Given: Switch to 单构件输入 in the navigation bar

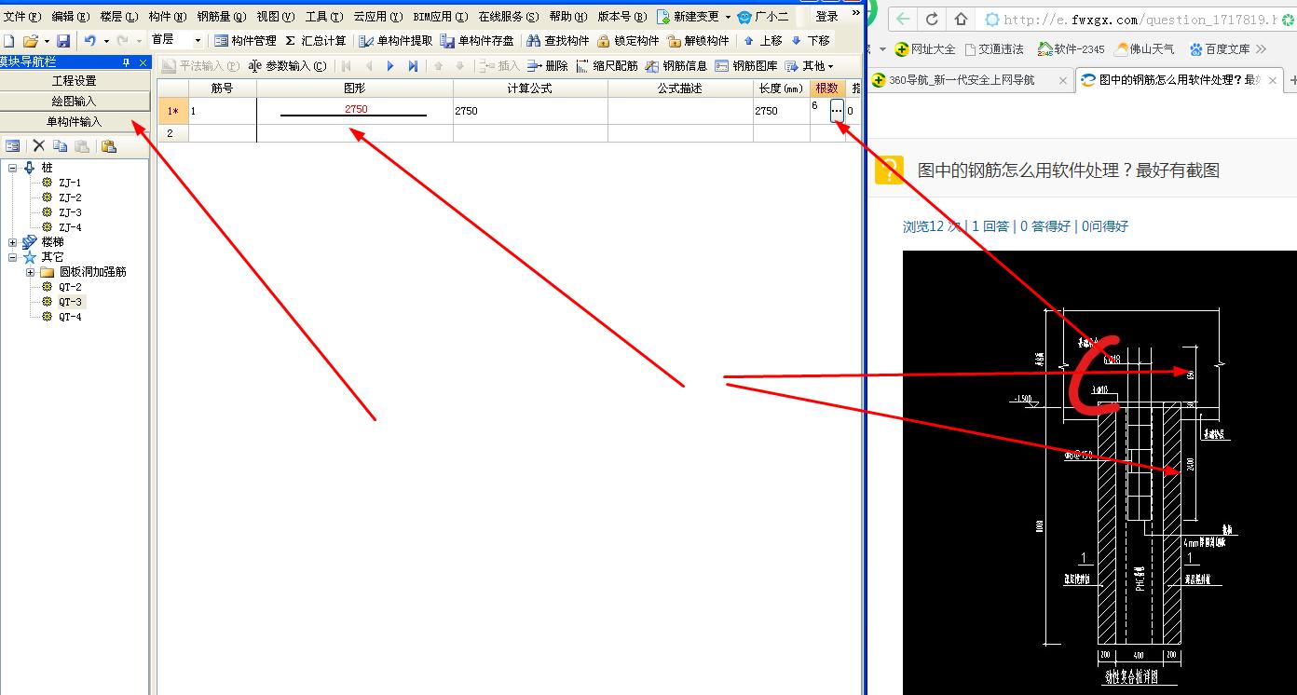Looking at the screenshot, I should 75,122.
